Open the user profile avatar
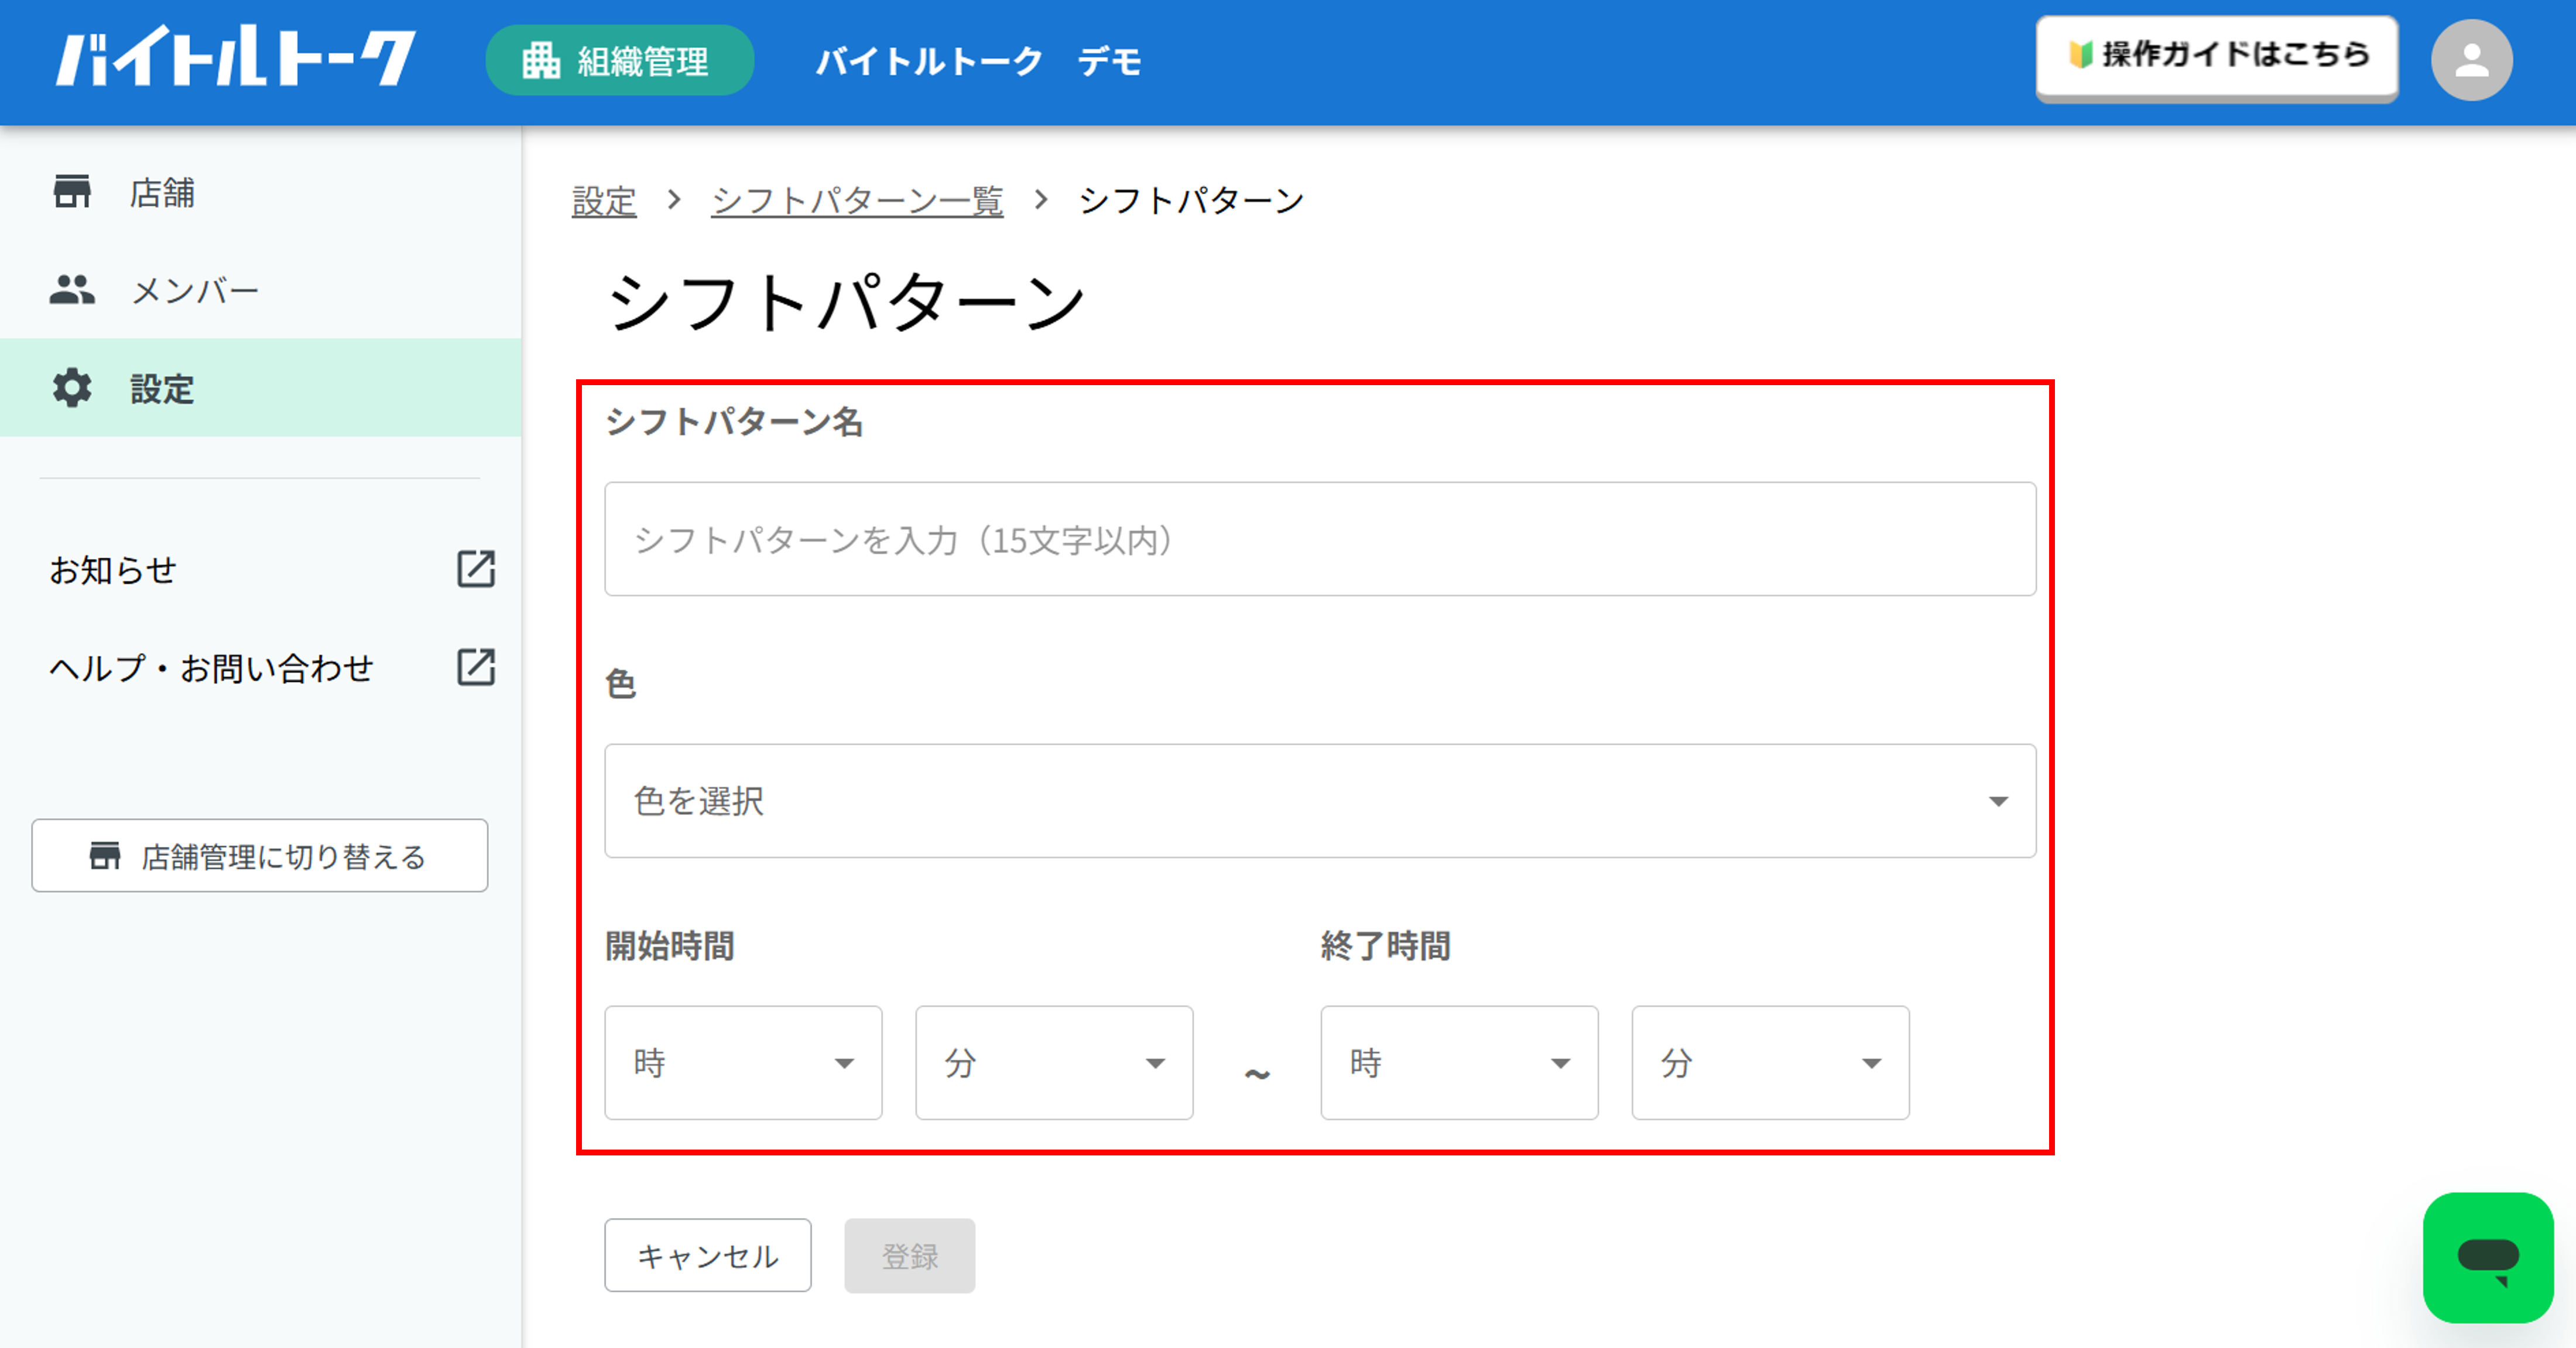Image resolution: width=2576 pixels, height=1348 pixels. tap(2471, 60)
